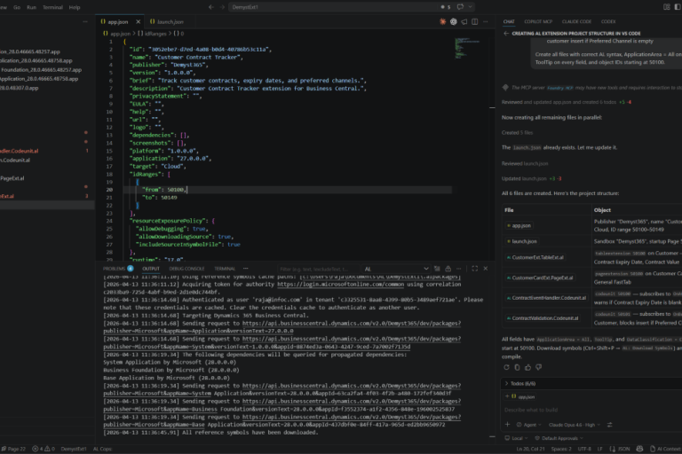Click errors and warnings count in status bar
The width and height of the screenshot is (682, 454).
[x=43, y=449]
